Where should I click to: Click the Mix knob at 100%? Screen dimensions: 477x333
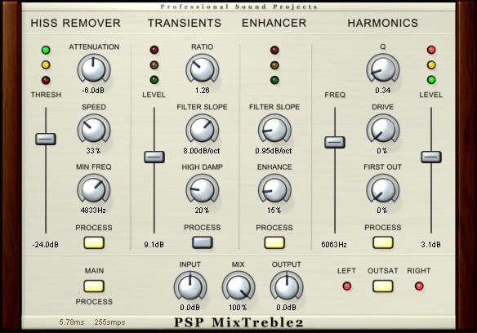click(238, 286)
